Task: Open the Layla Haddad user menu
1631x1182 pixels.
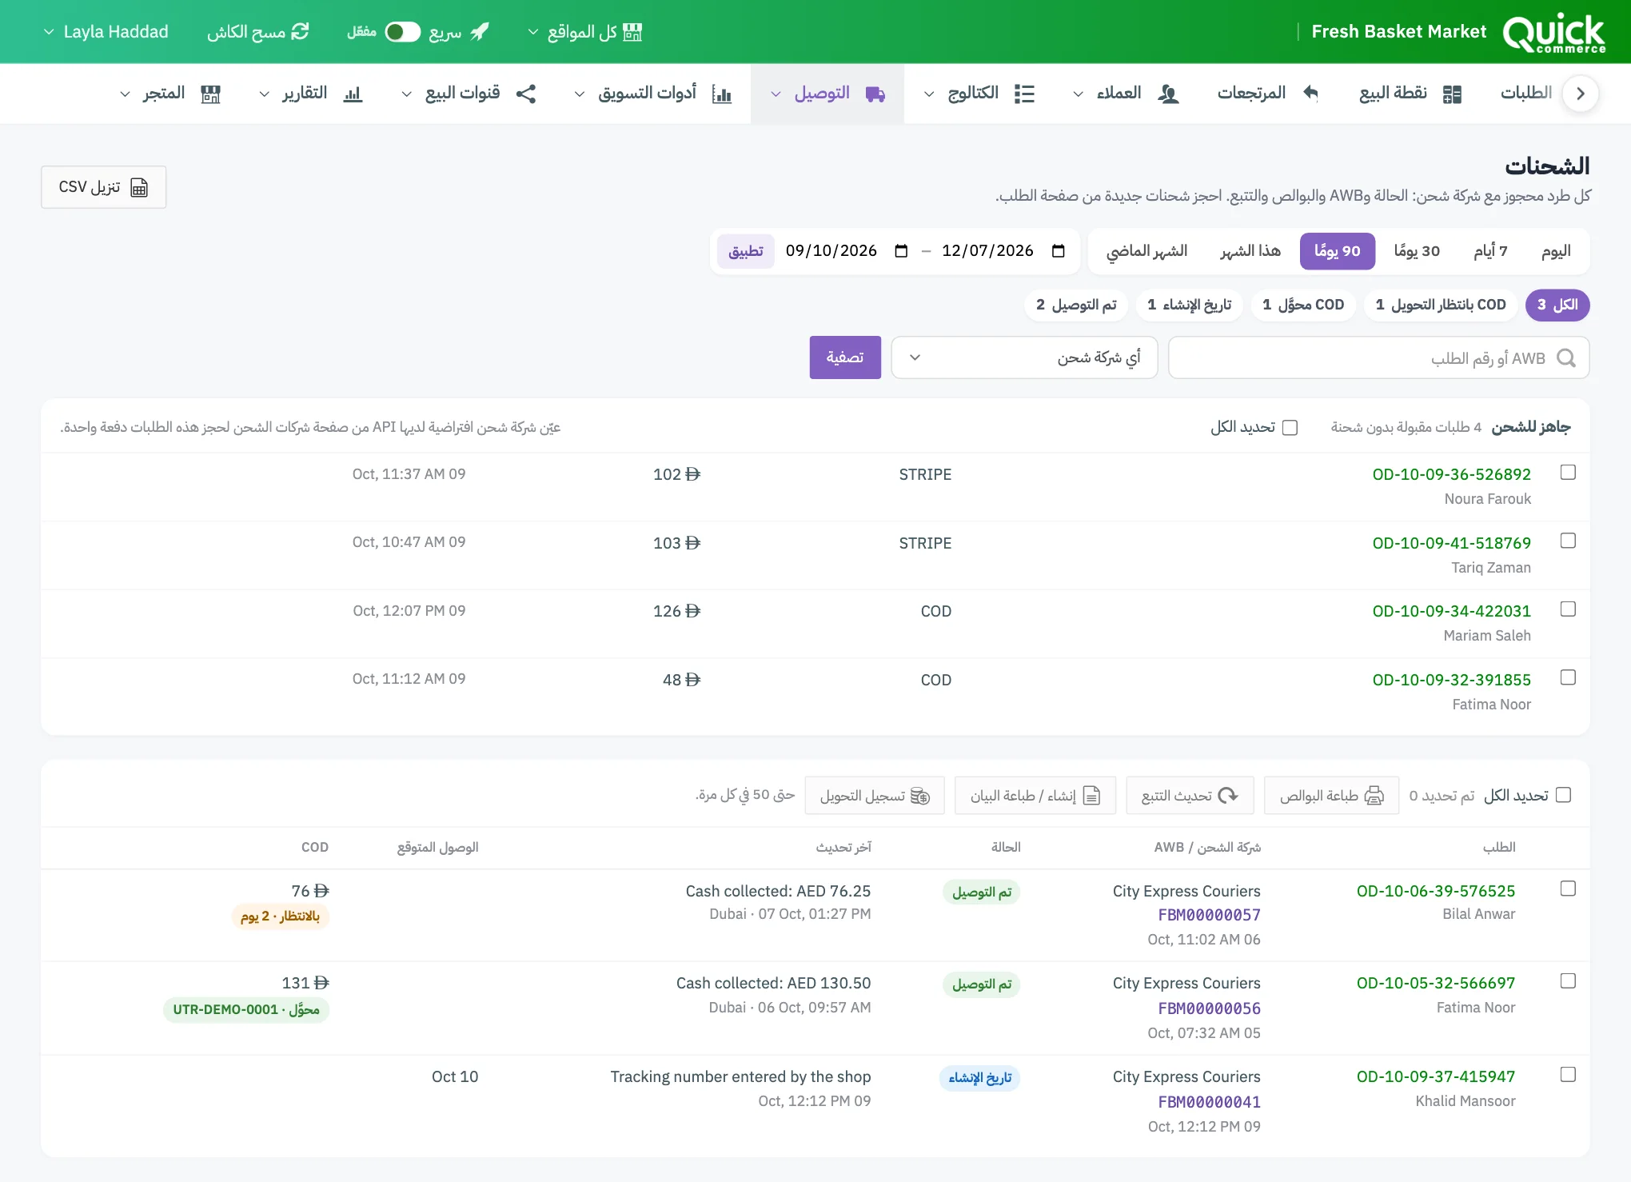Action: (106, 31)
